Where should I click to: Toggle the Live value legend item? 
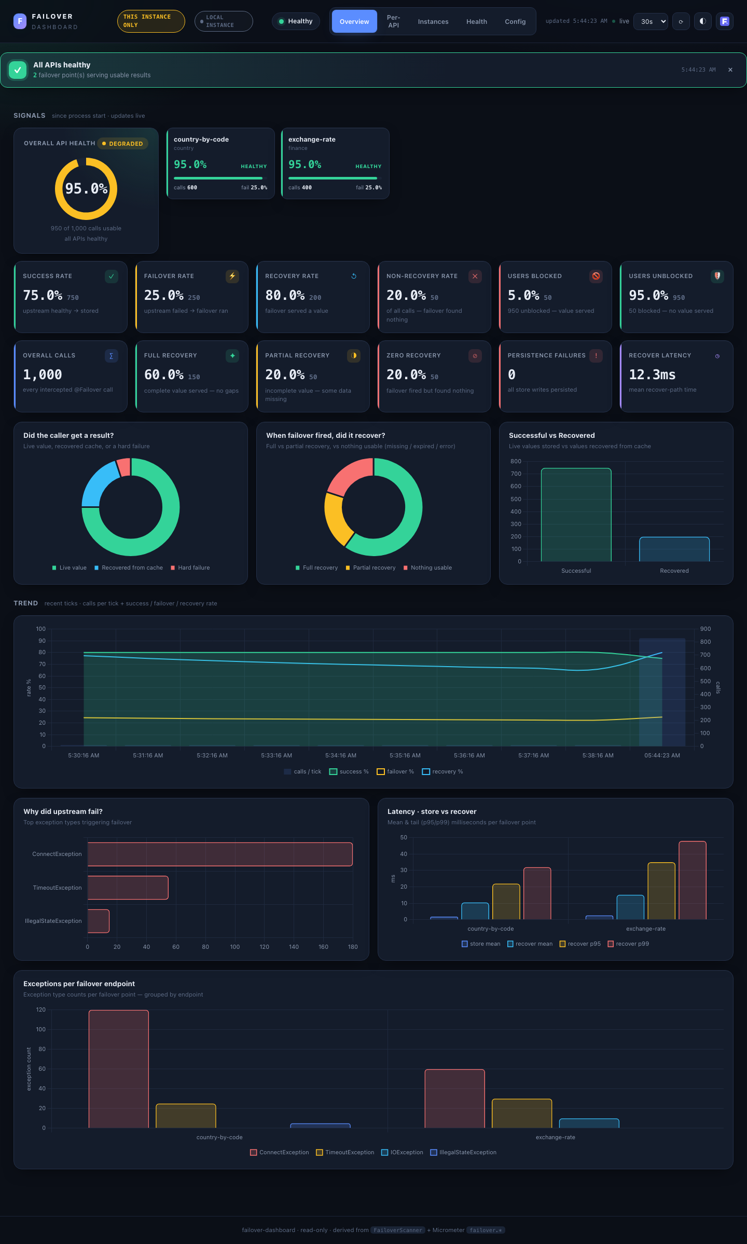coord(70,568)
